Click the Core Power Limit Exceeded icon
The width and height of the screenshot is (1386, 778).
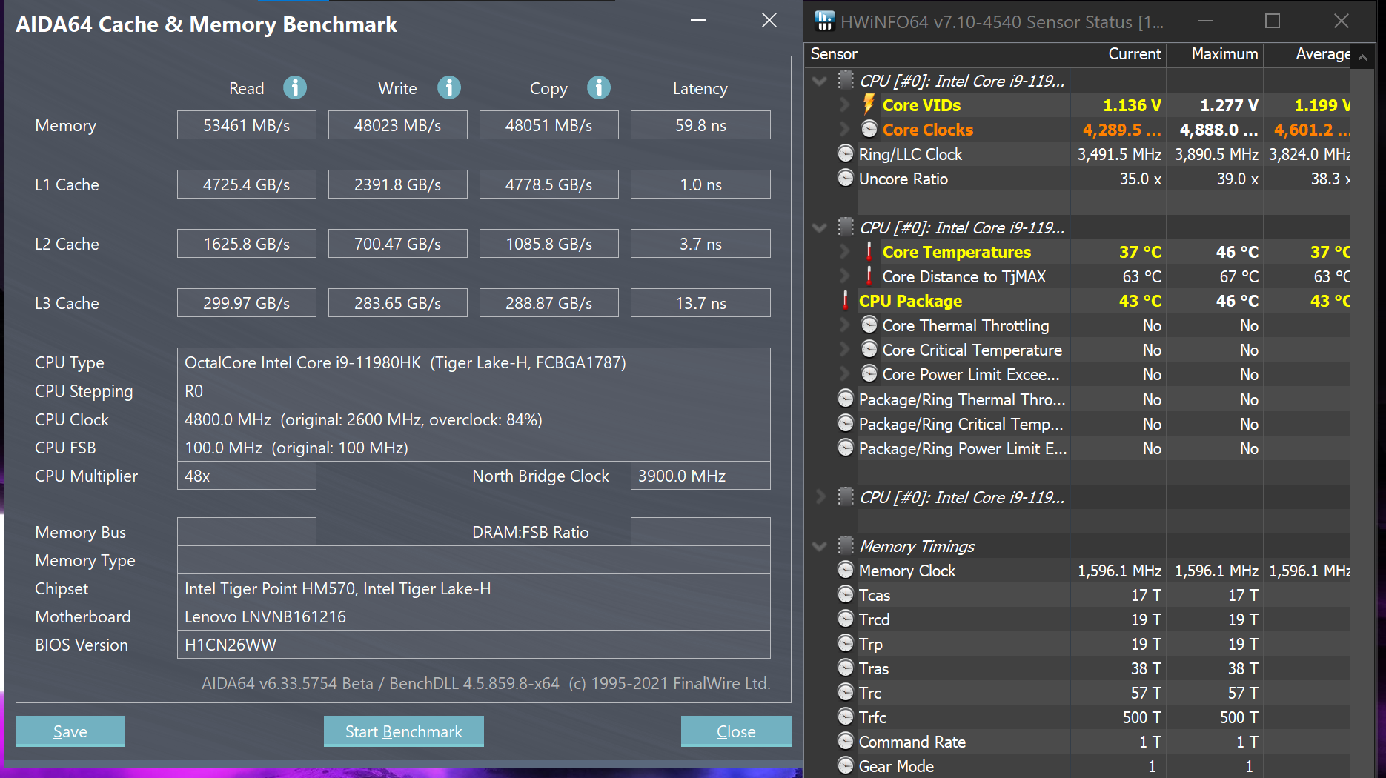tap(869, 374)
